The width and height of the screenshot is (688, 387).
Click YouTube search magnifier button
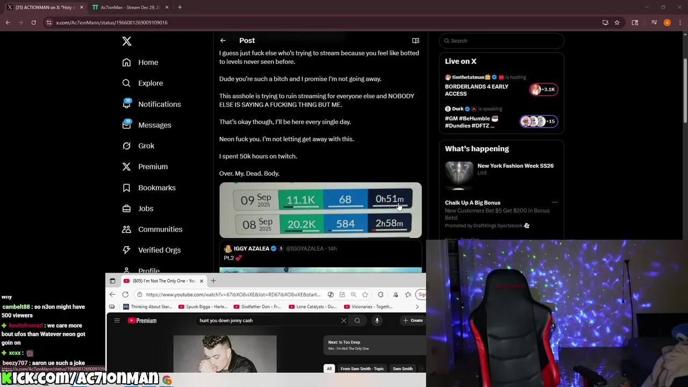357,320
